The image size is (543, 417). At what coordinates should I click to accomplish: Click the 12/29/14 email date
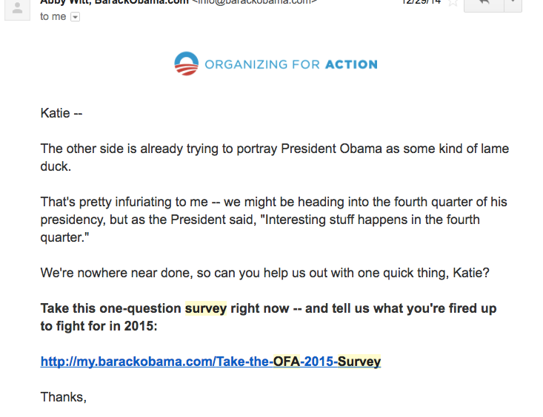pyautogui.click(x=422, y=2)
